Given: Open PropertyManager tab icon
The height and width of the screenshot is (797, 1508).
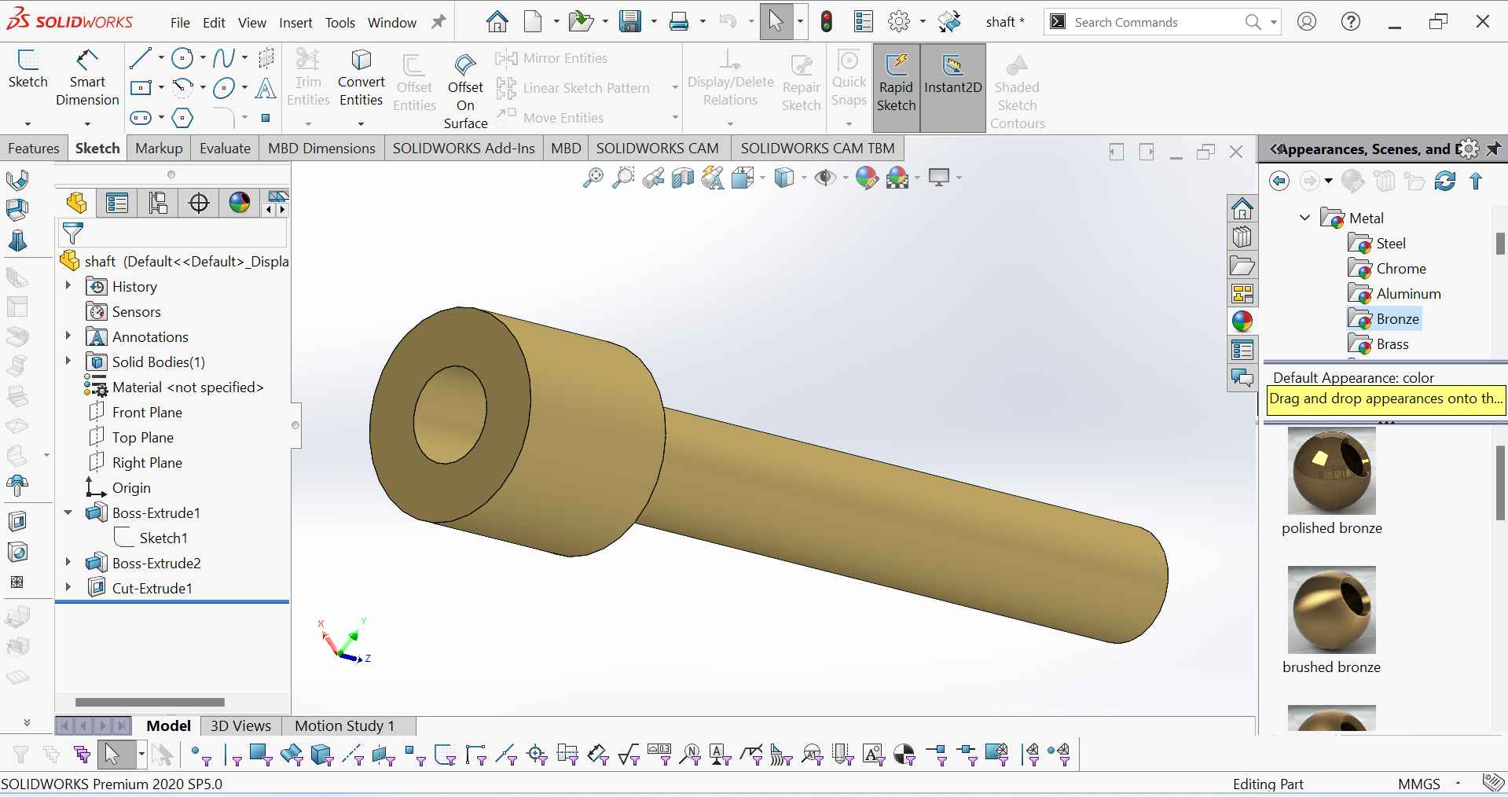Looking at the screenshot, I should 117,203.
